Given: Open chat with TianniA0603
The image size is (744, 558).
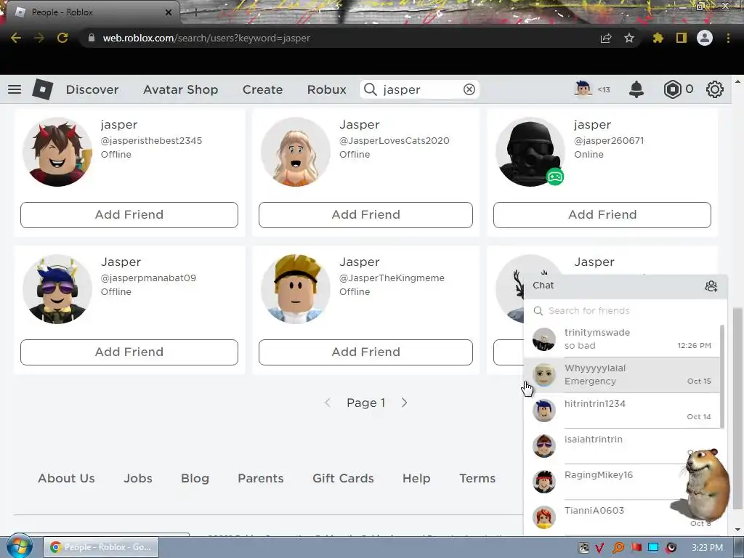Looking at the screenshot, I should (x=622, y=517).
